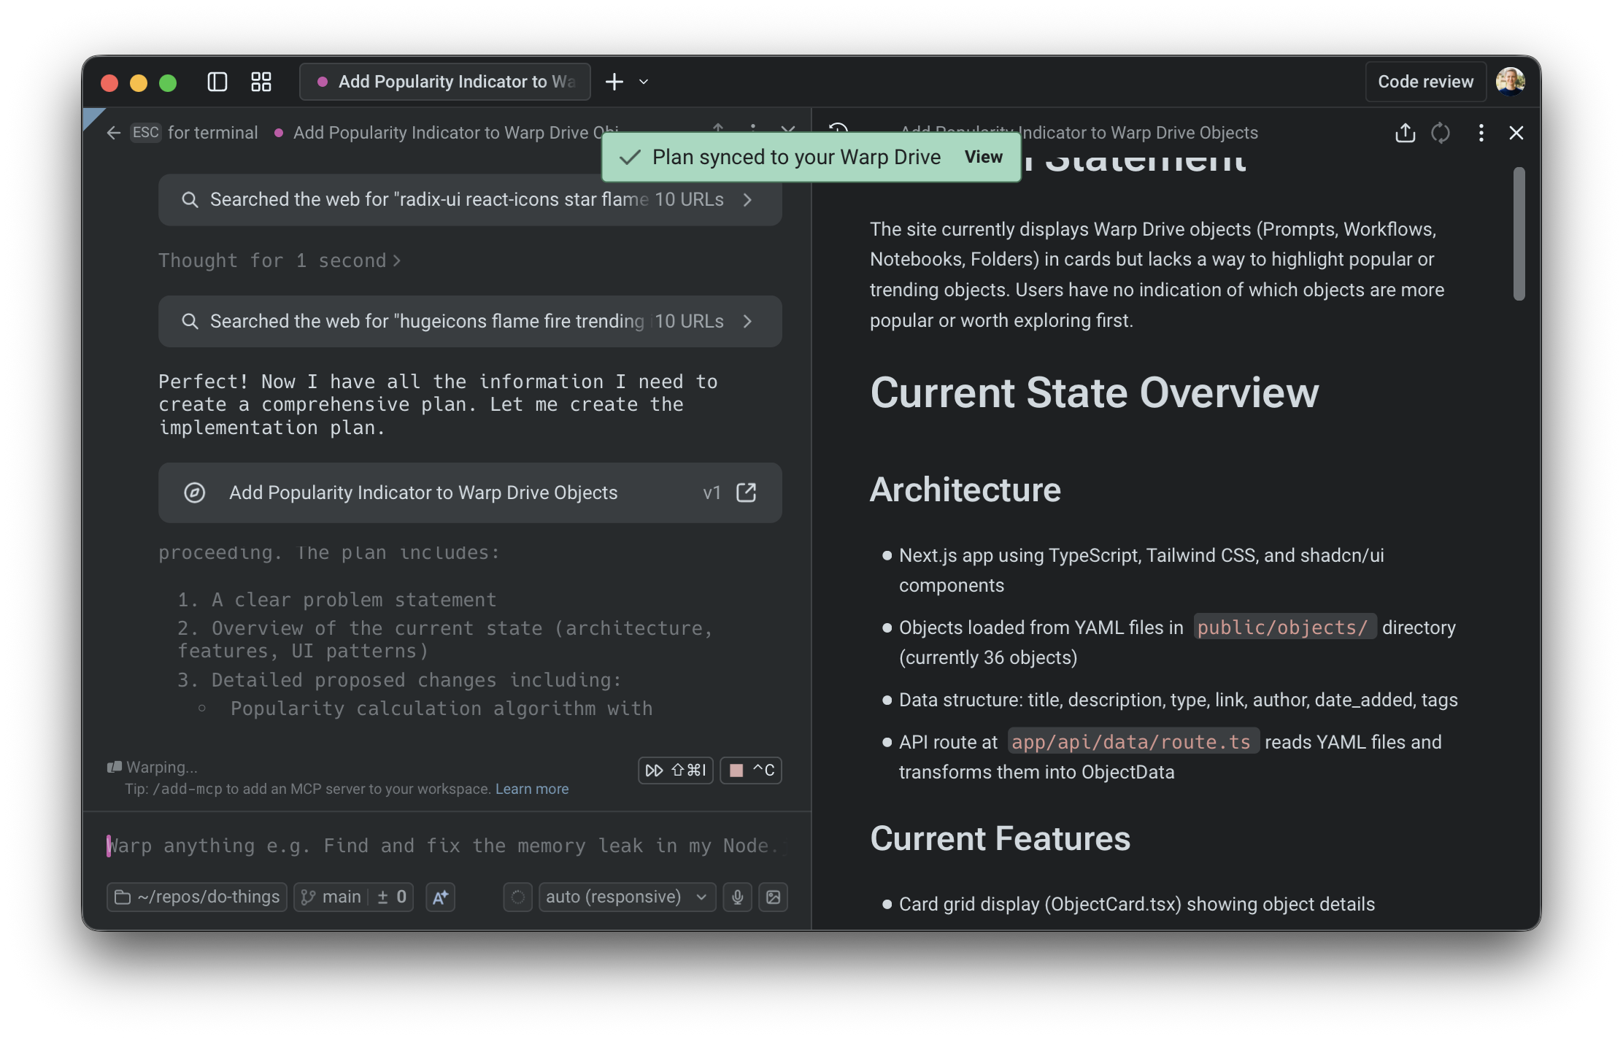Viewport: 1623px width, 1039px height.
Task: Click the attach image icon
Action: pyautogui.click(x=773, y=897)
